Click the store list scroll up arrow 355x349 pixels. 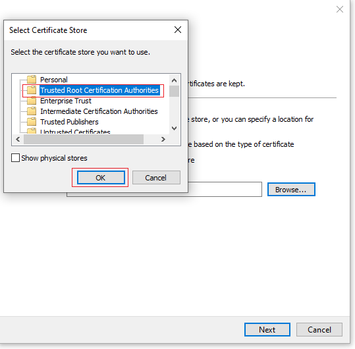174,80
